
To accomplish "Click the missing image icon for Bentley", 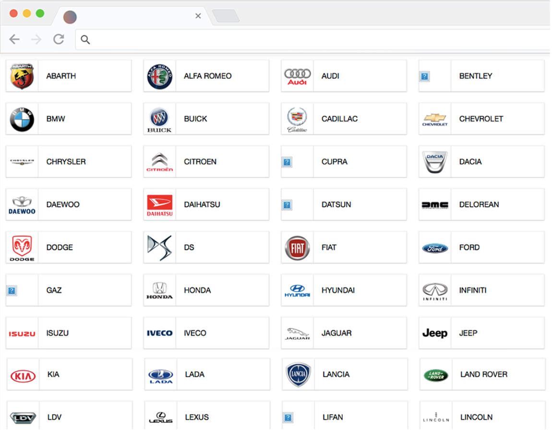I will click(x=425, y=76).
